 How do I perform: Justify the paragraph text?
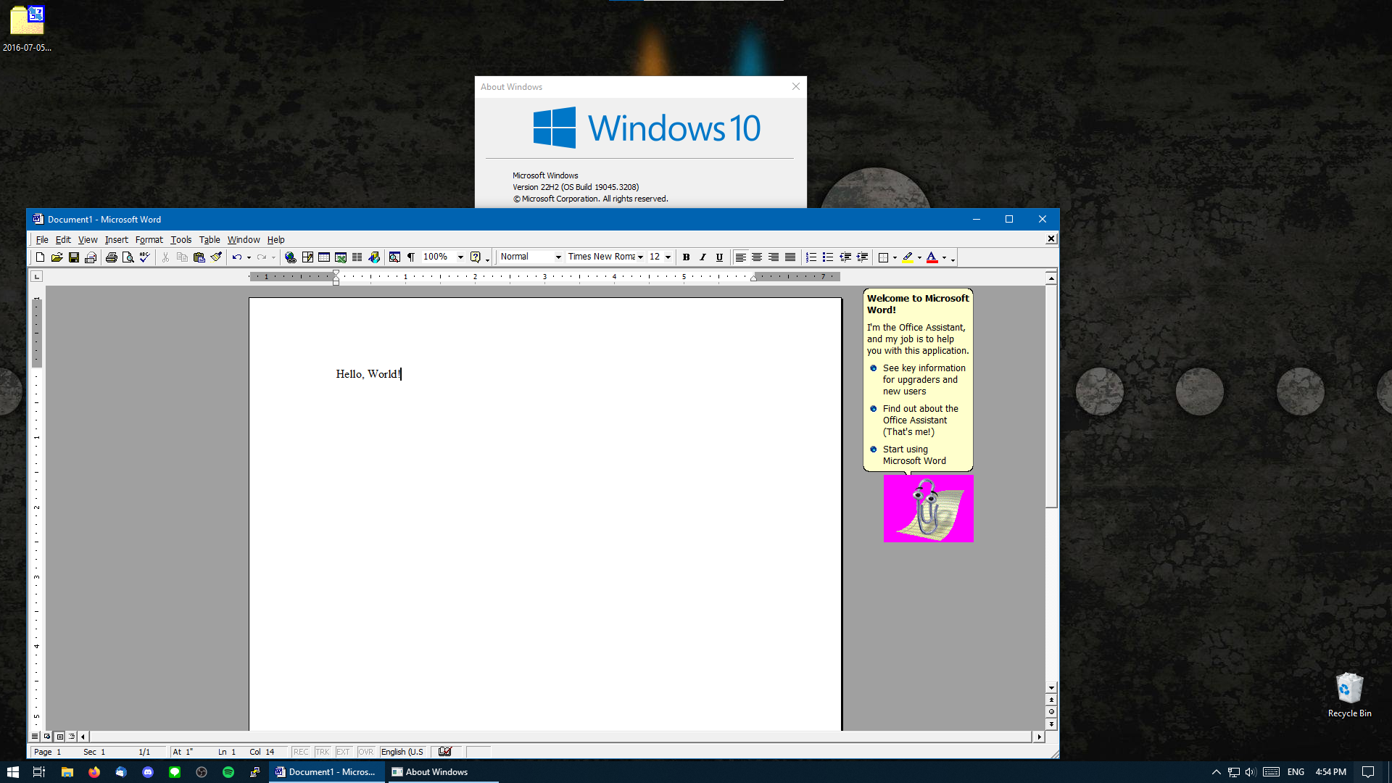(790, 257)
